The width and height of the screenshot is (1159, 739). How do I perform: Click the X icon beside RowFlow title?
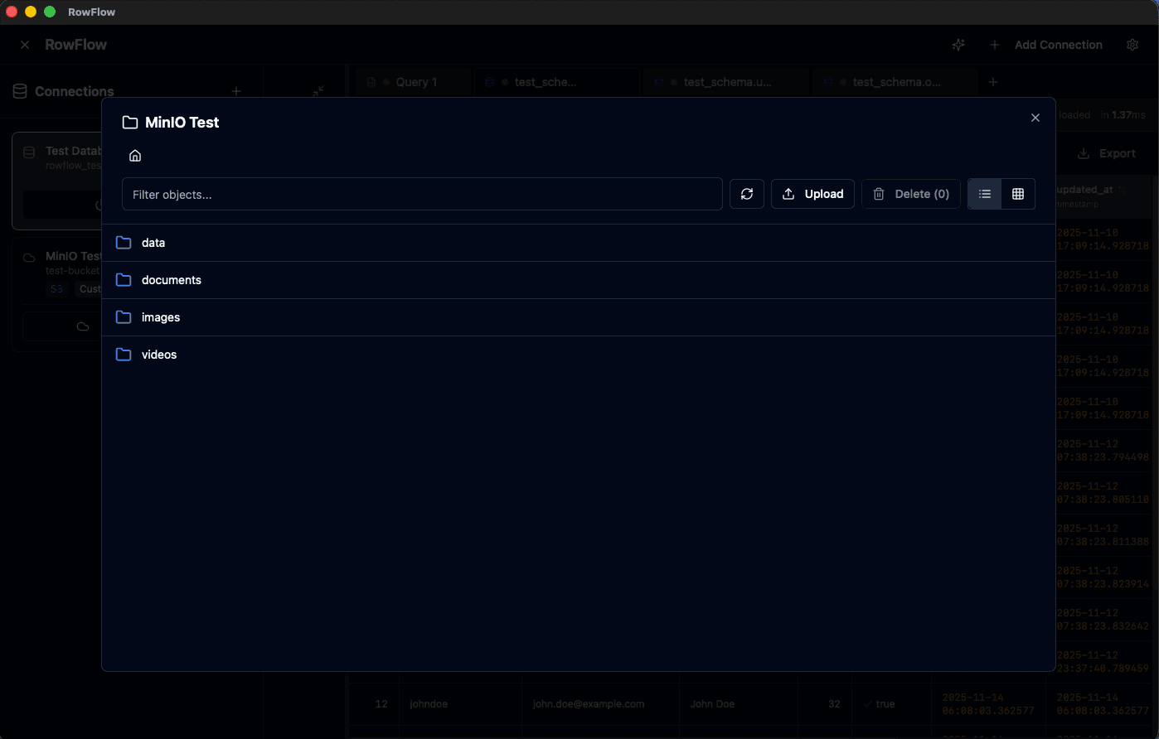click(x=24, y=44)
